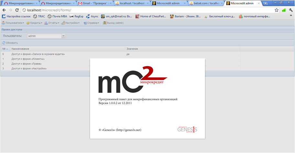Image resolution: width=295 pixels, height=153 pixels.
Task: Open the Справка menu
Action: pyautogui.click(x=91, y=23)
